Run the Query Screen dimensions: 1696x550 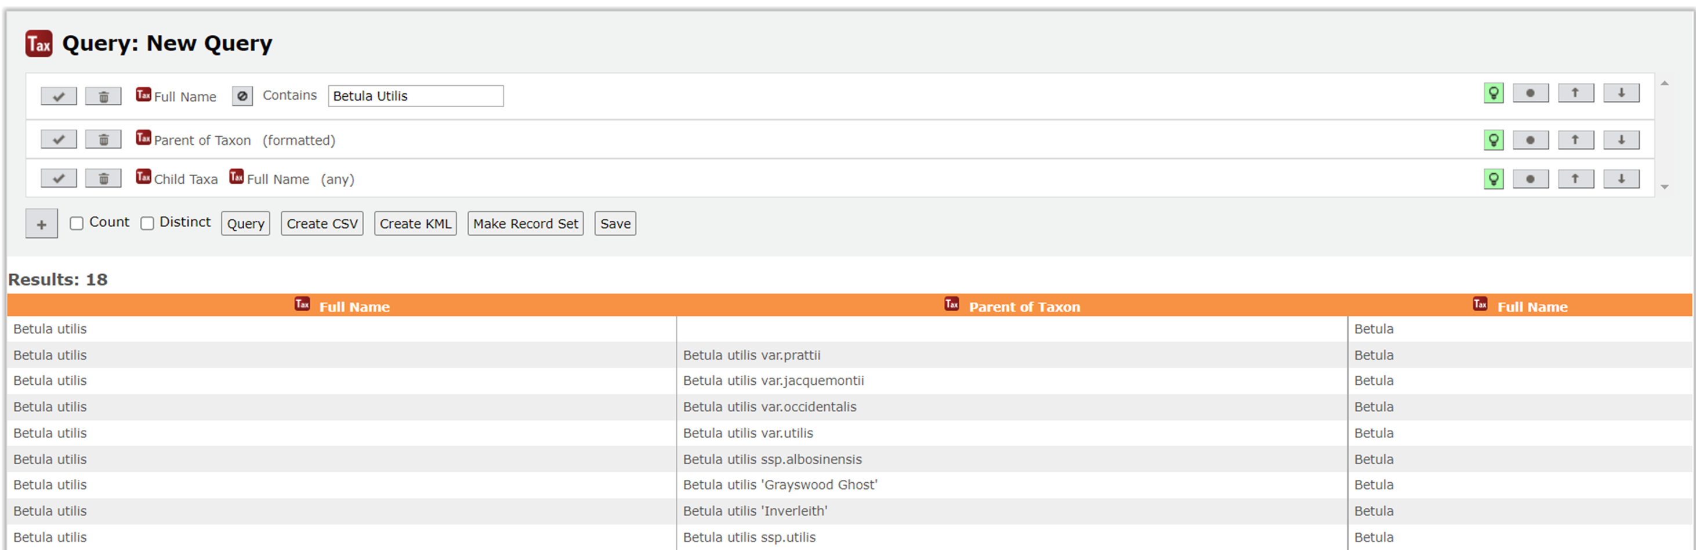coord(245,223)
